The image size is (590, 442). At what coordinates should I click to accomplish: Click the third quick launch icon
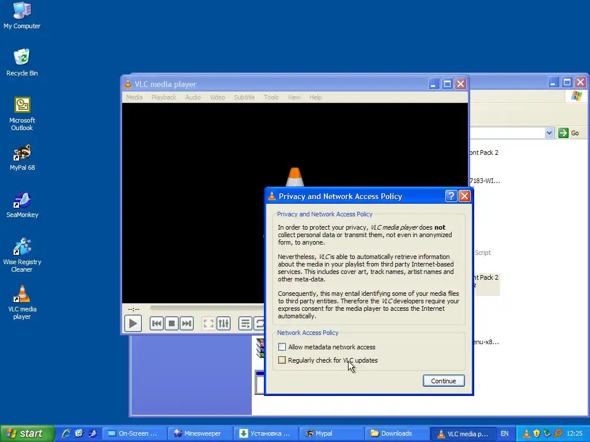[x=92, y=433]
